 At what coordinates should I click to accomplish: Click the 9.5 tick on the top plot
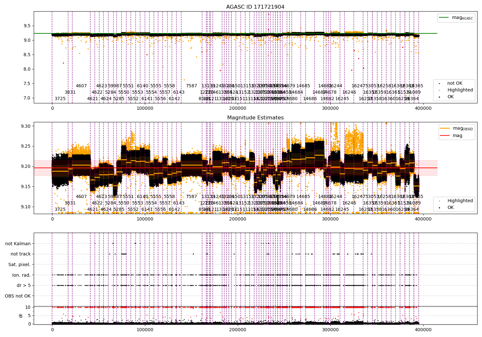tap(27, 26)
